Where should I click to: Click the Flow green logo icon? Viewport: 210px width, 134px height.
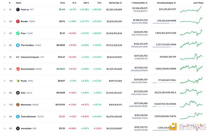pyautogui.click(x=18, y=33)
